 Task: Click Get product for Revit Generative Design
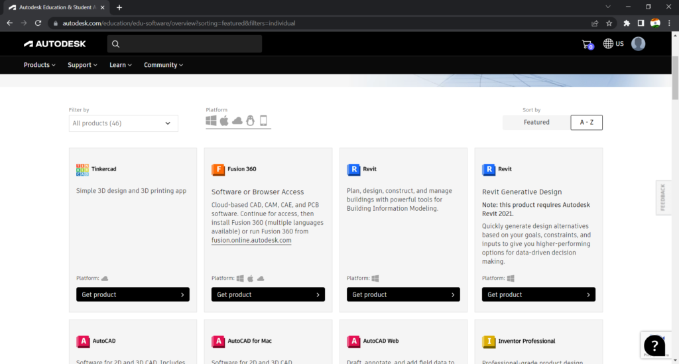[538, 294]
